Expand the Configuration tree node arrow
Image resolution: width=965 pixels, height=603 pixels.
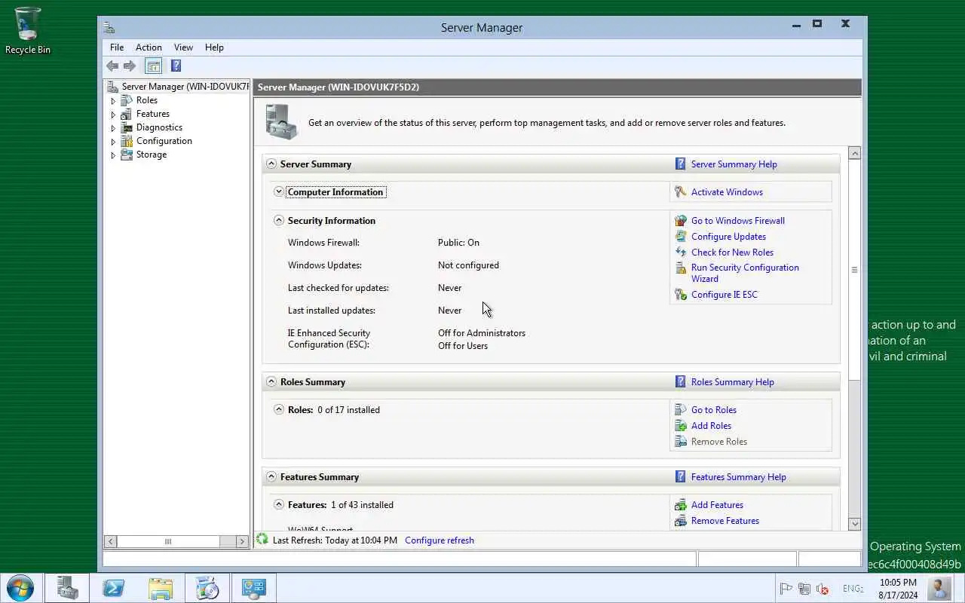click(x=113, y=142)
